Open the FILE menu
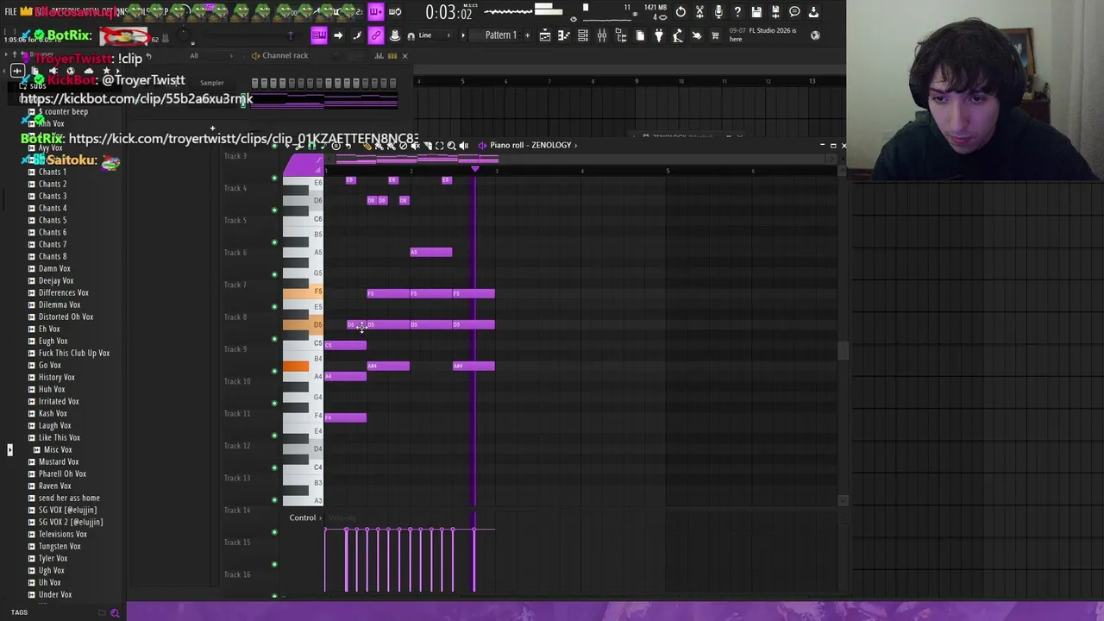This screenshot has height=621, width=1104. (10, 12)
